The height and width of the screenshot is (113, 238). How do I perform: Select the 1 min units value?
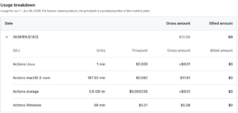pos(101,64)
